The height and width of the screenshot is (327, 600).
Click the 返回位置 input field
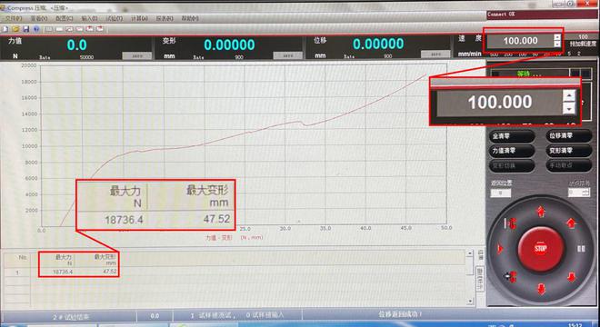click(x=501, y=193)
